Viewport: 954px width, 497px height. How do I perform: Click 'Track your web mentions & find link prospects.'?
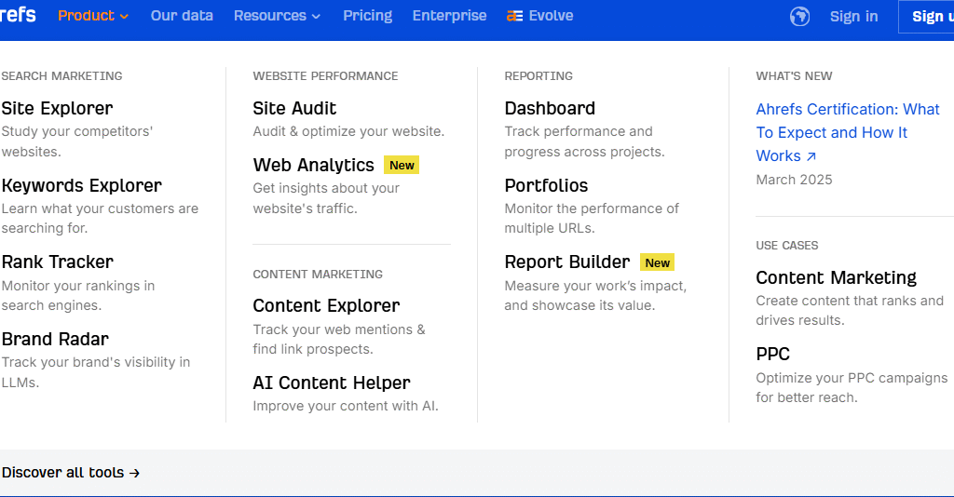(339, 339)
